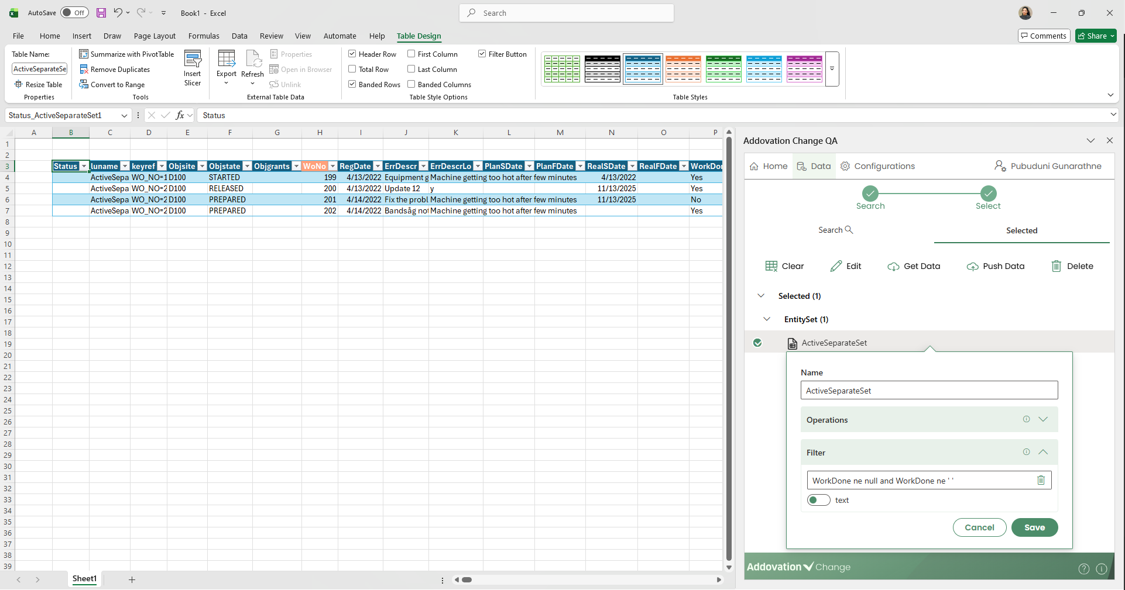Screen dimensions: 1125x590
Task: Delete the filter using trash icon
Action: click(x=1041, y=480)
